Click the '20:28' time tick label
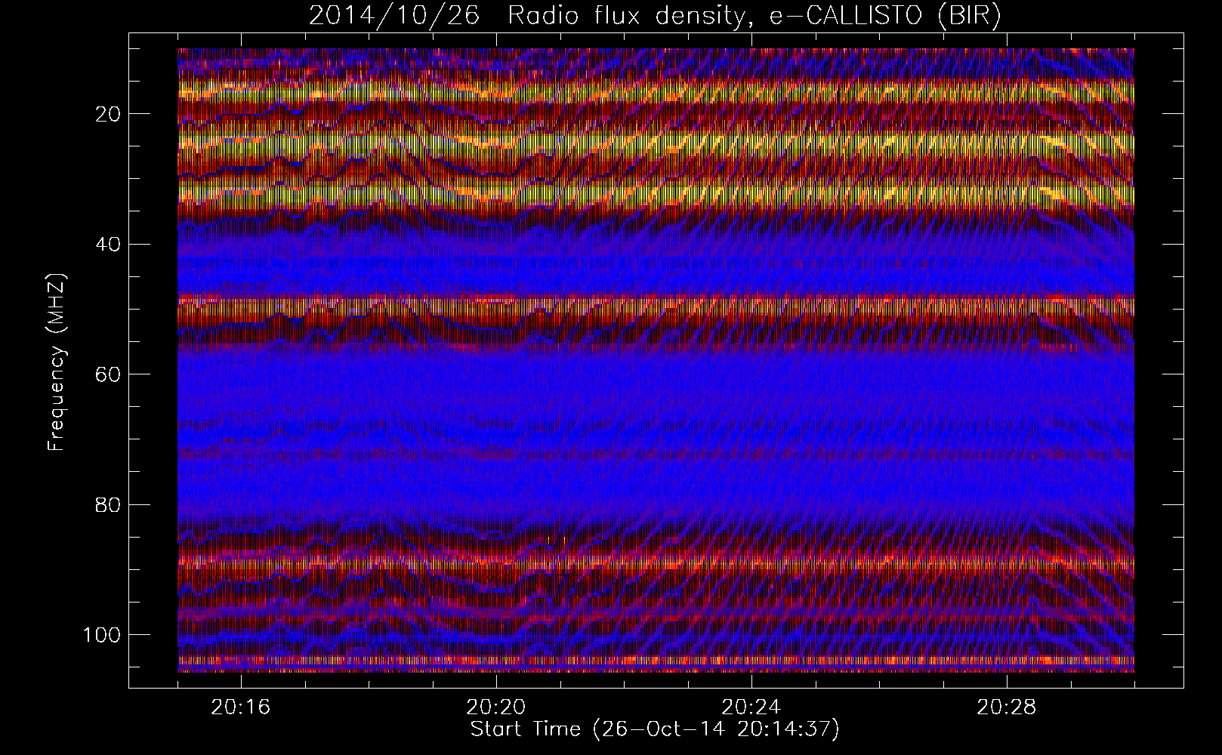The height and width of the screenshot is (755, 1222). [x=1007, y=707]
